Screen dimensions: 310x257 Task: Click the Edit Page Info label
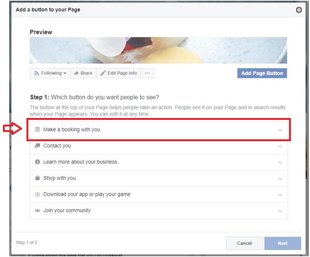click(x=122, y=73)
